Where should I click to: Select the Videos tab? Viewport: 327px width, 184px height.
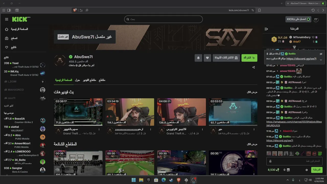click(x=89, y=80)
